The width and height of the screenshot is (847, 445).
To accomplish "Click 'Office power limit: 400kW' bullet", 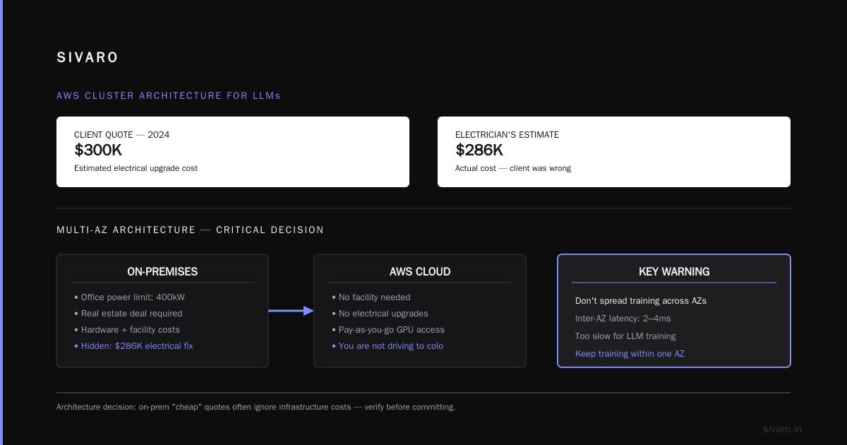I will [x=129, y=297].
